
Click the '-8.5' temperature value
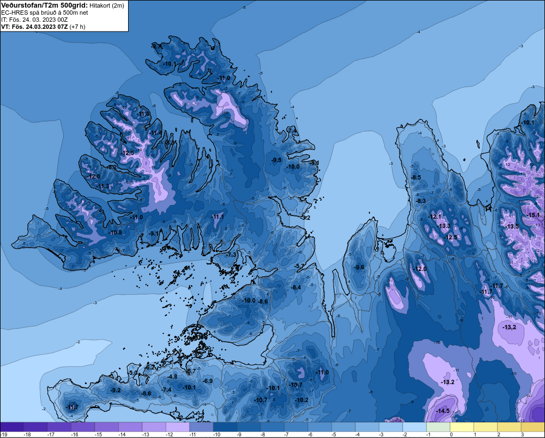pyautogui.click(x=416, y=177)
